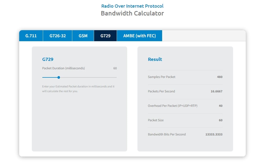
Task: Select the GSM codec tab
Action: (83, 36)
